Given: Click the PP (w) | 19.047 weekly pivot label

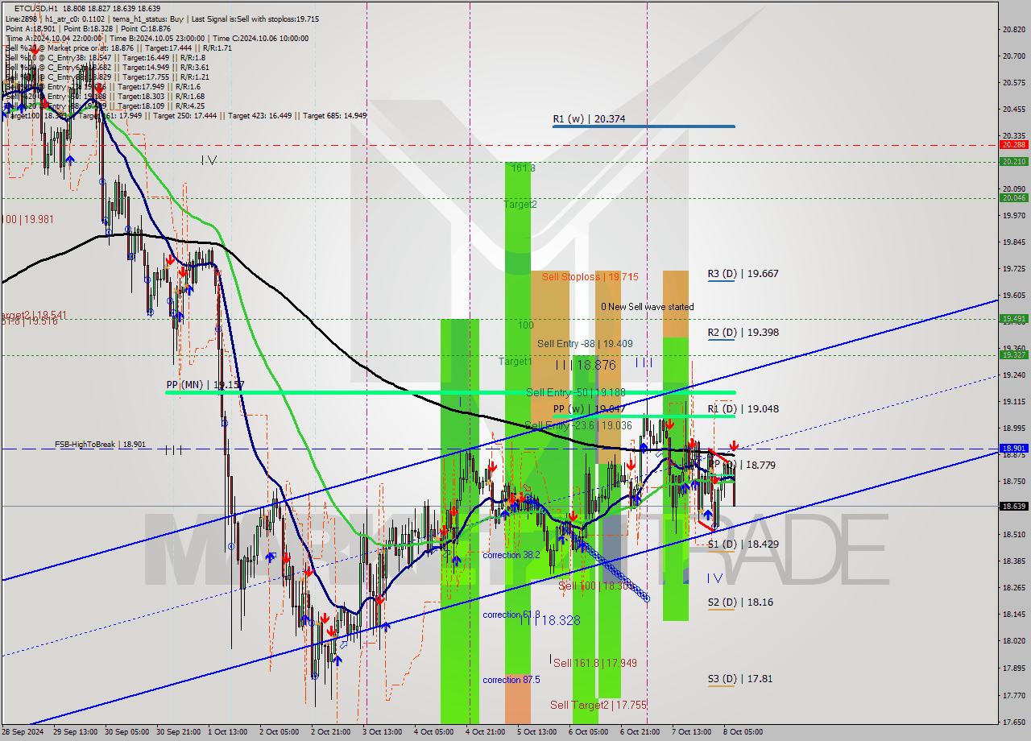Looking at the screenshot, I should pyautogui.click(x=589, y=409).
